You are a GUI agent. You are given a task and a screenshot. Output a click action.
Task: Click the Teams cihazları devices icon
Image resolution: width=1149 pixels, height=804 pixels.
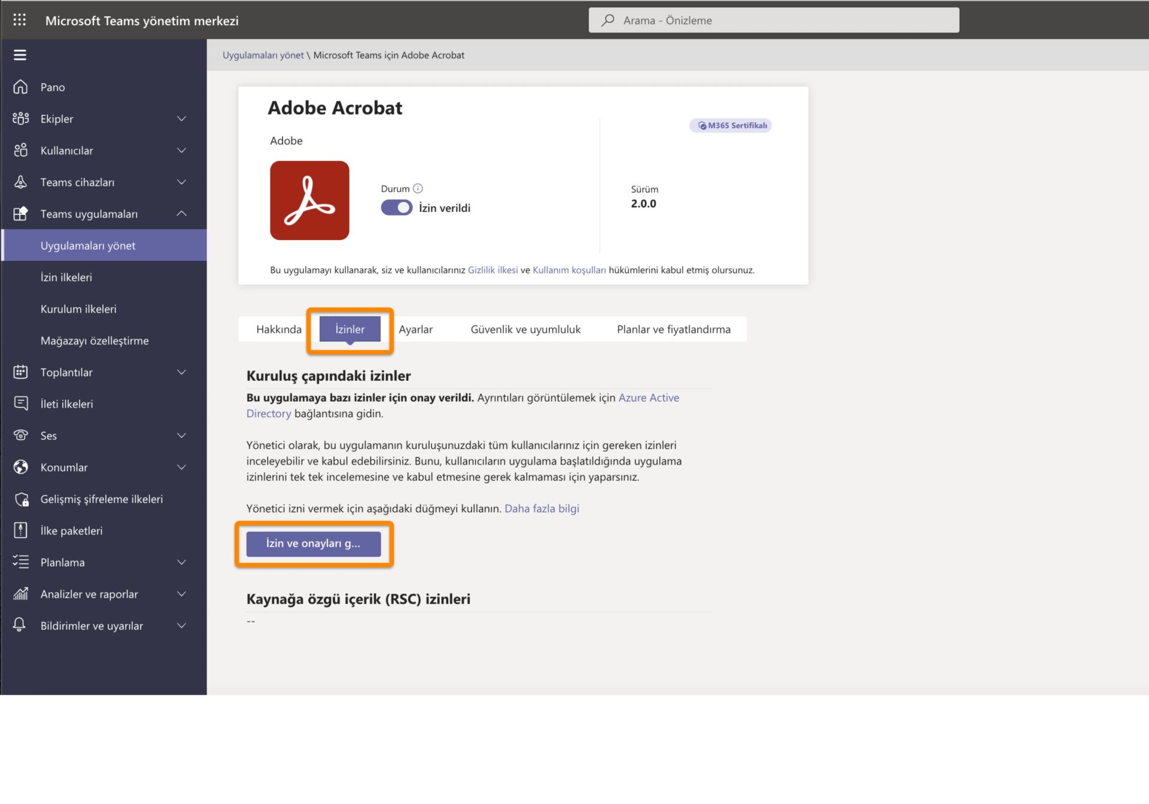pos(20,182)
